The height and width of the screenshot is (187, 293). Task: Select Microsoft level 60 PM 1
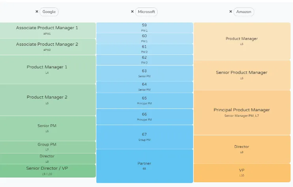click(145, 38)
